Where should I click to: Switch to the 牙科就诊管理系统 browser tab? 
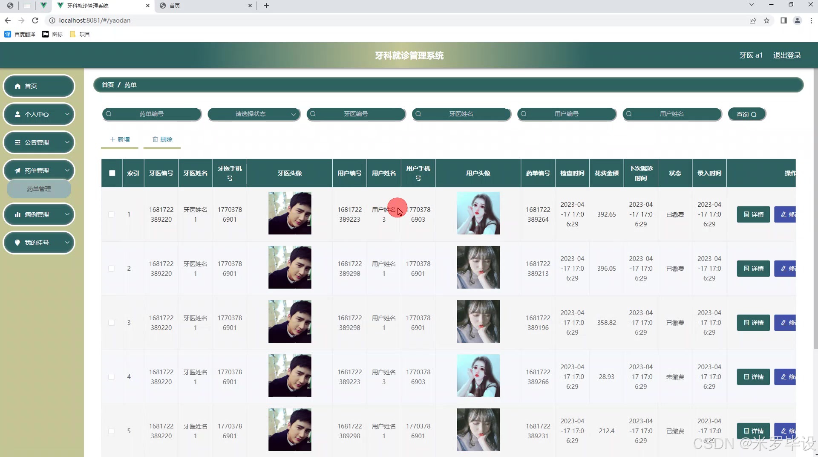[102, 6]
